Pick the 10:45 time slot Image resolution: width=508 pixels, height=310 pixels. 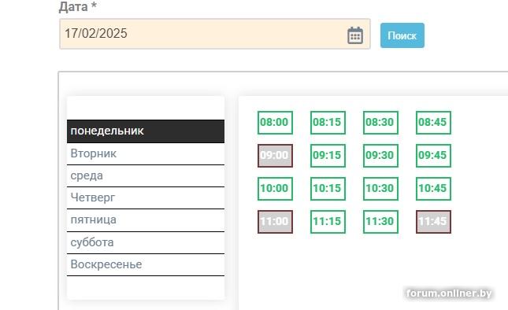click(x=433, y=189)
